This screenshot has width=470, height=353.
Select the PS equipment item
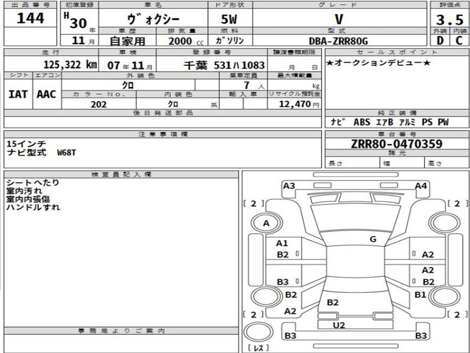pyautogui.click(x=427, y=122)
